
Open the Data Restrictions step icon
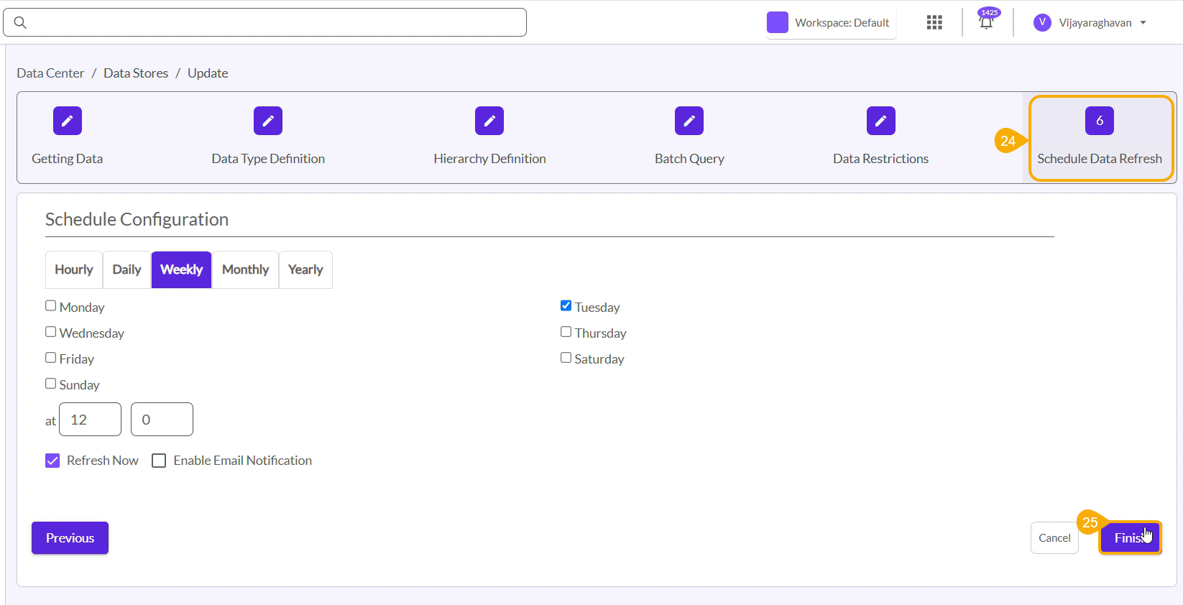tap(880, 121)
